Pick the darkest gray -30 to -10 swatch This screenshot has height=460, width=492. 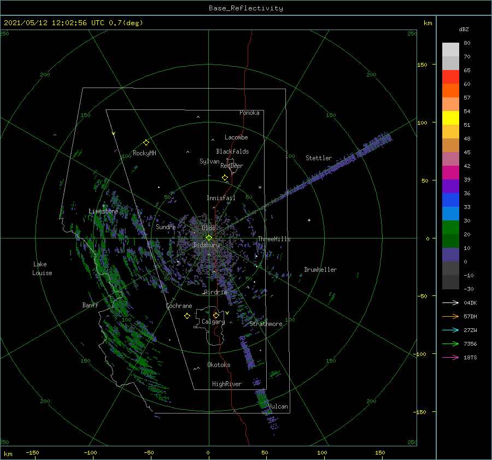tap(450, 282)
